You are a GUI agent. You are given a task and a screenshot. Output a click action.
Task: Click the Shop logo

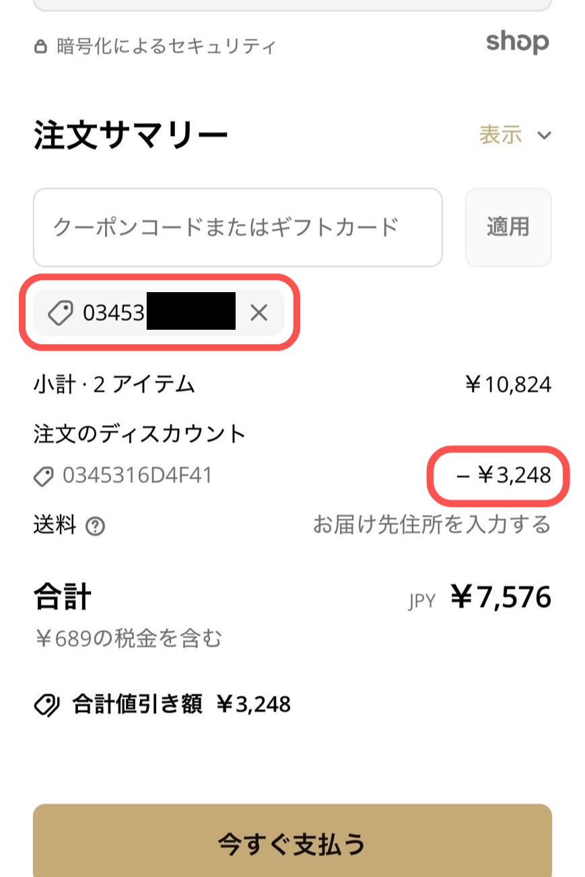click(x=517, y=42)
